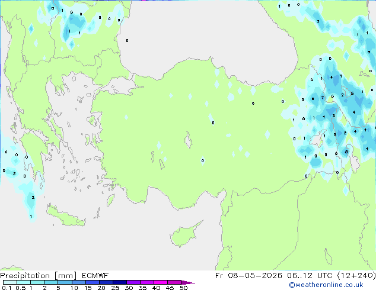Click the over-50 mm legend arrow tip

coord(188,282)
